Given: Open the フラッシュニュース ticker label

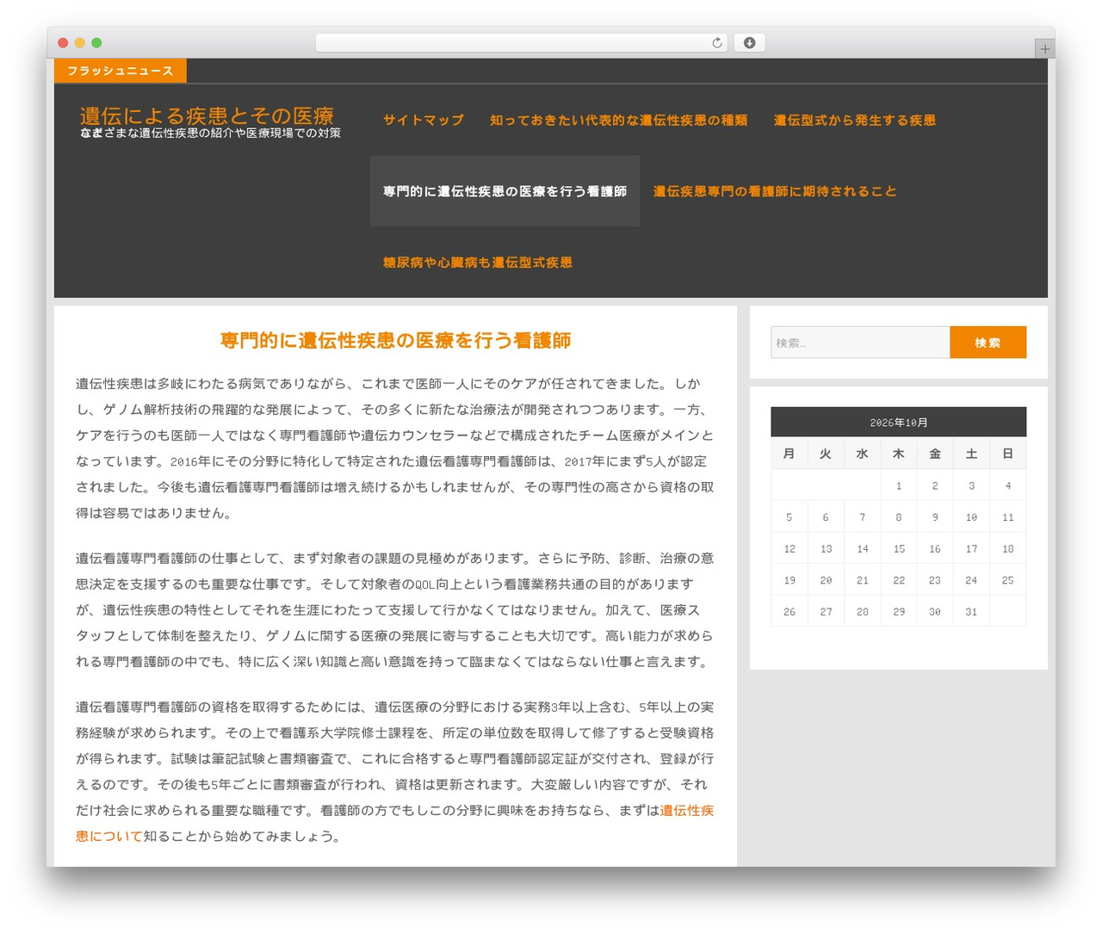Looking at the screenshot, I should point(121,71).
